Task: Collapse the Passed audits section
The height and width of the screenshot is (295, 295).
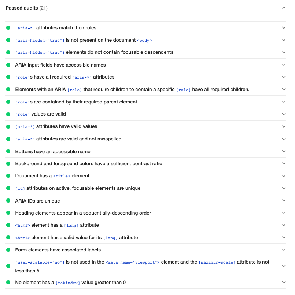Action: click(284, 7)
